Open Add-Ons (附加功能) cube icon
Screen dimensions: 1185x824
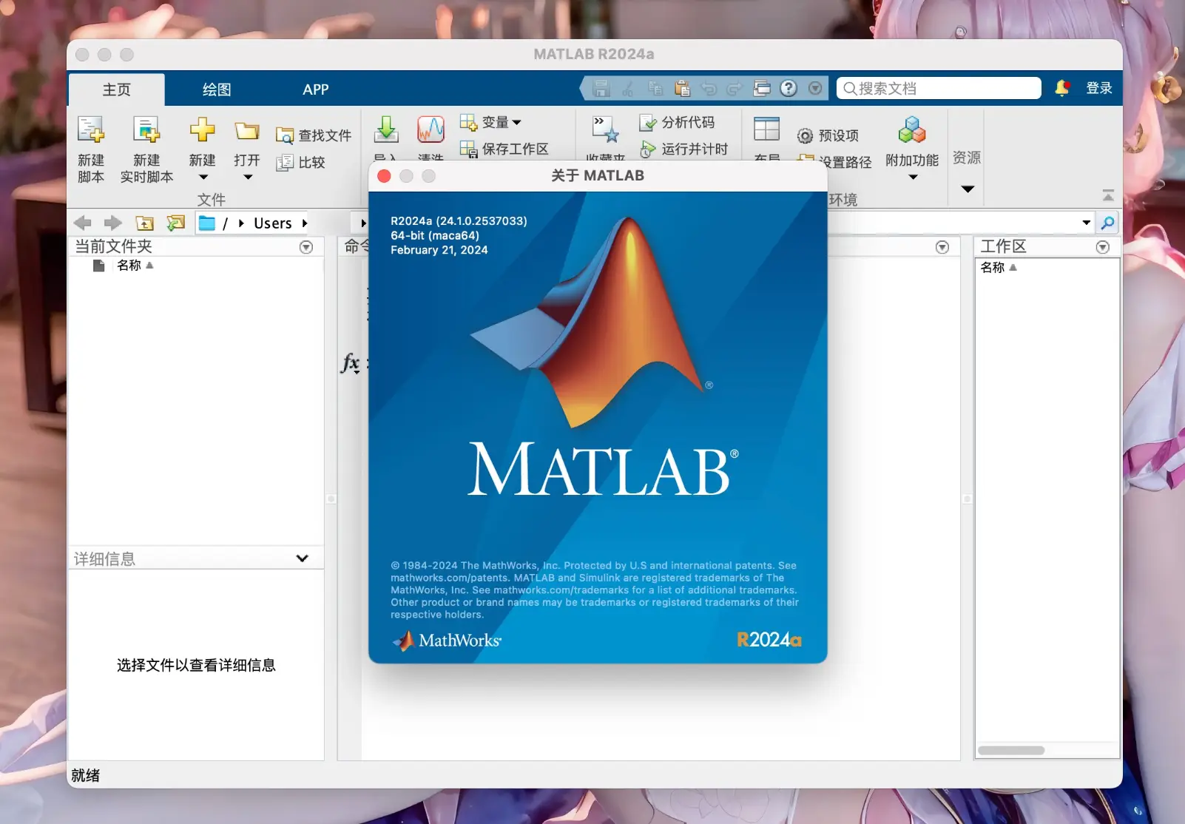[x=911, y=131]
